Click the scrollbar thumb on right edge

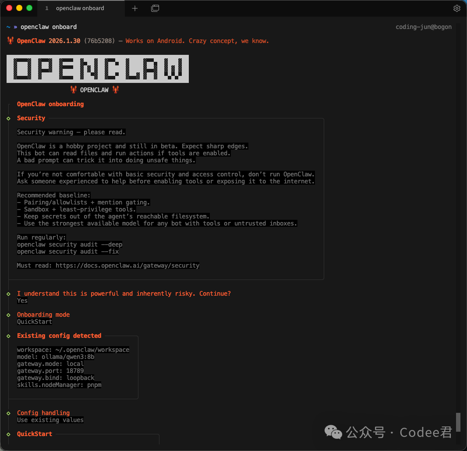pyautogui.click(x=458, y=422)
